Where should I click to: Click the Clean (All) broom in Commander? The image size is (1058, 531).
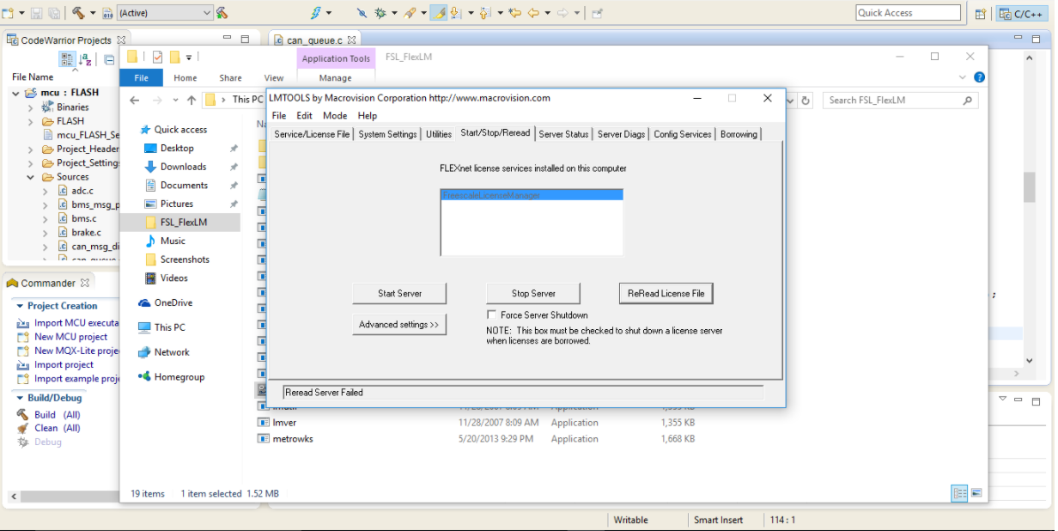click(x=22, y=428)
